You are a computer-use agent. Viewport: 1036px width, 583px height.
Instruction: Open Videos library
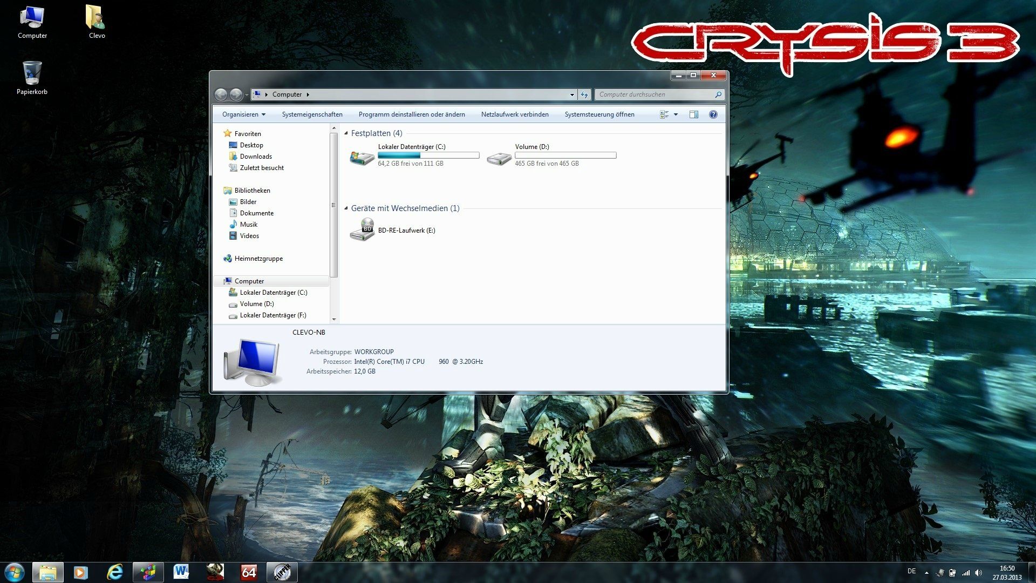[249, 236]
